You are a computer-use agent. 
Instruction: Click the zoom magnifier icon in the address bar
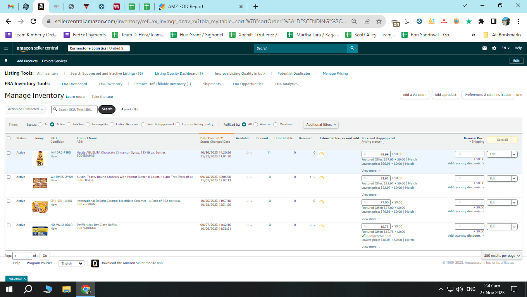tap(354, 21)
